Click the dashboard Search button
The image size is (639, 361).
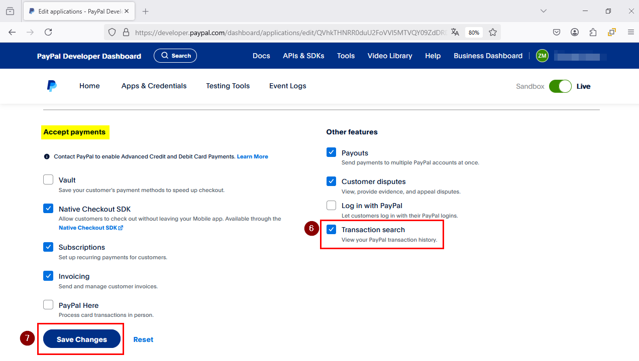click(175, 56)
